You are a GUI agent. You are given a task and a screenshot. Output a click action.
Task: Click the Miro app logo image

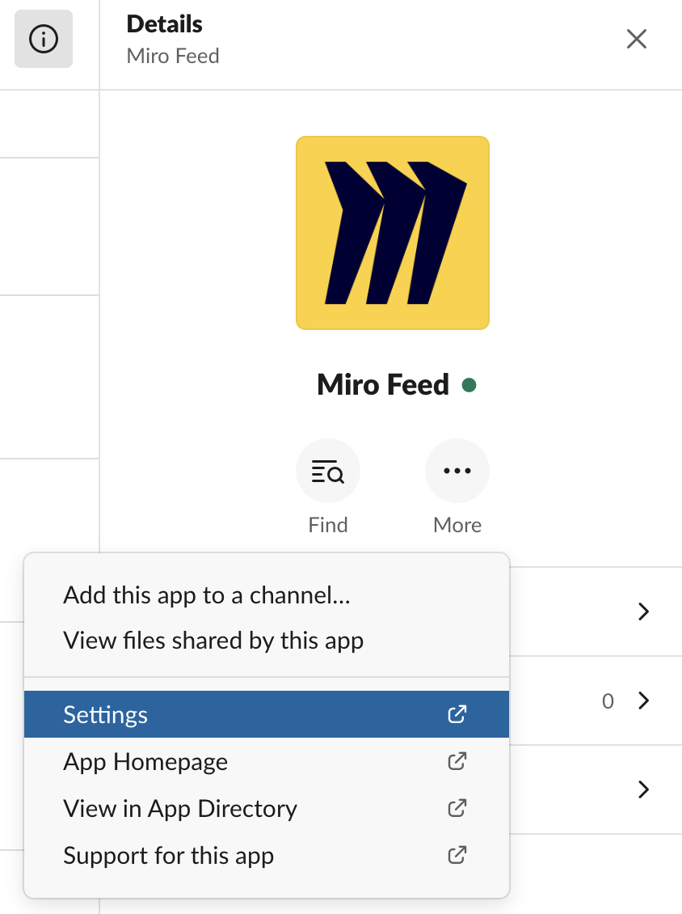click(393, 233)
